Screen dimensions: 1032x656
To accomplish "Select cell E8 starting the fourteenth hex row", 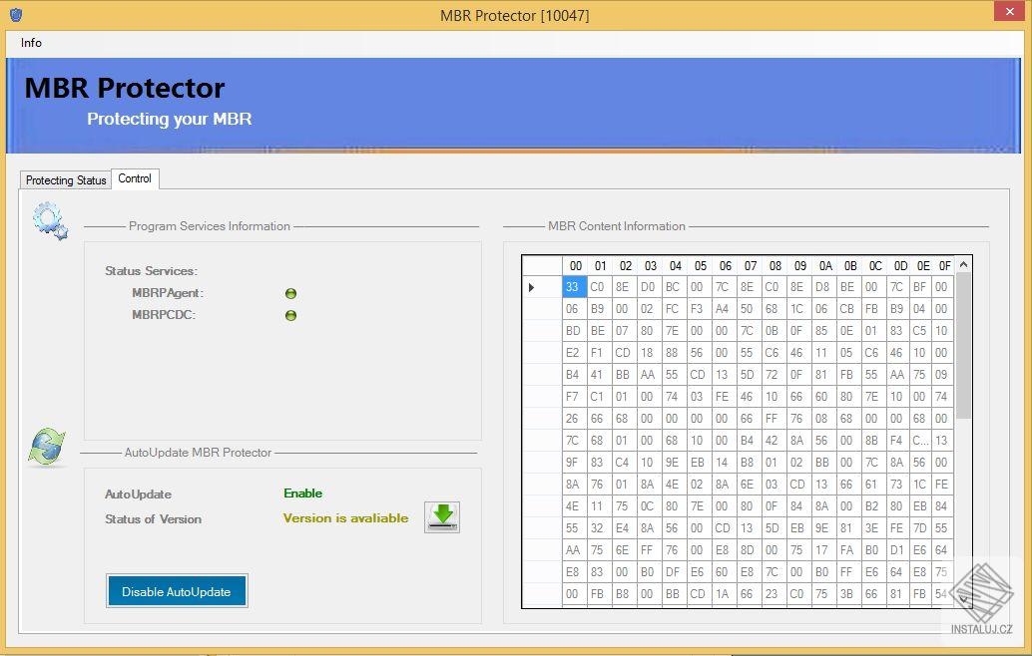I will point(573,572).
